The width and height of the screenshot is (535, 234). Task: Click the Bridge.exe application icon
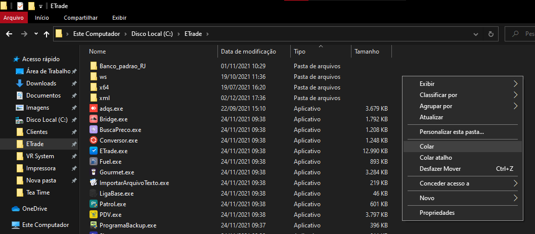point(94,119)
